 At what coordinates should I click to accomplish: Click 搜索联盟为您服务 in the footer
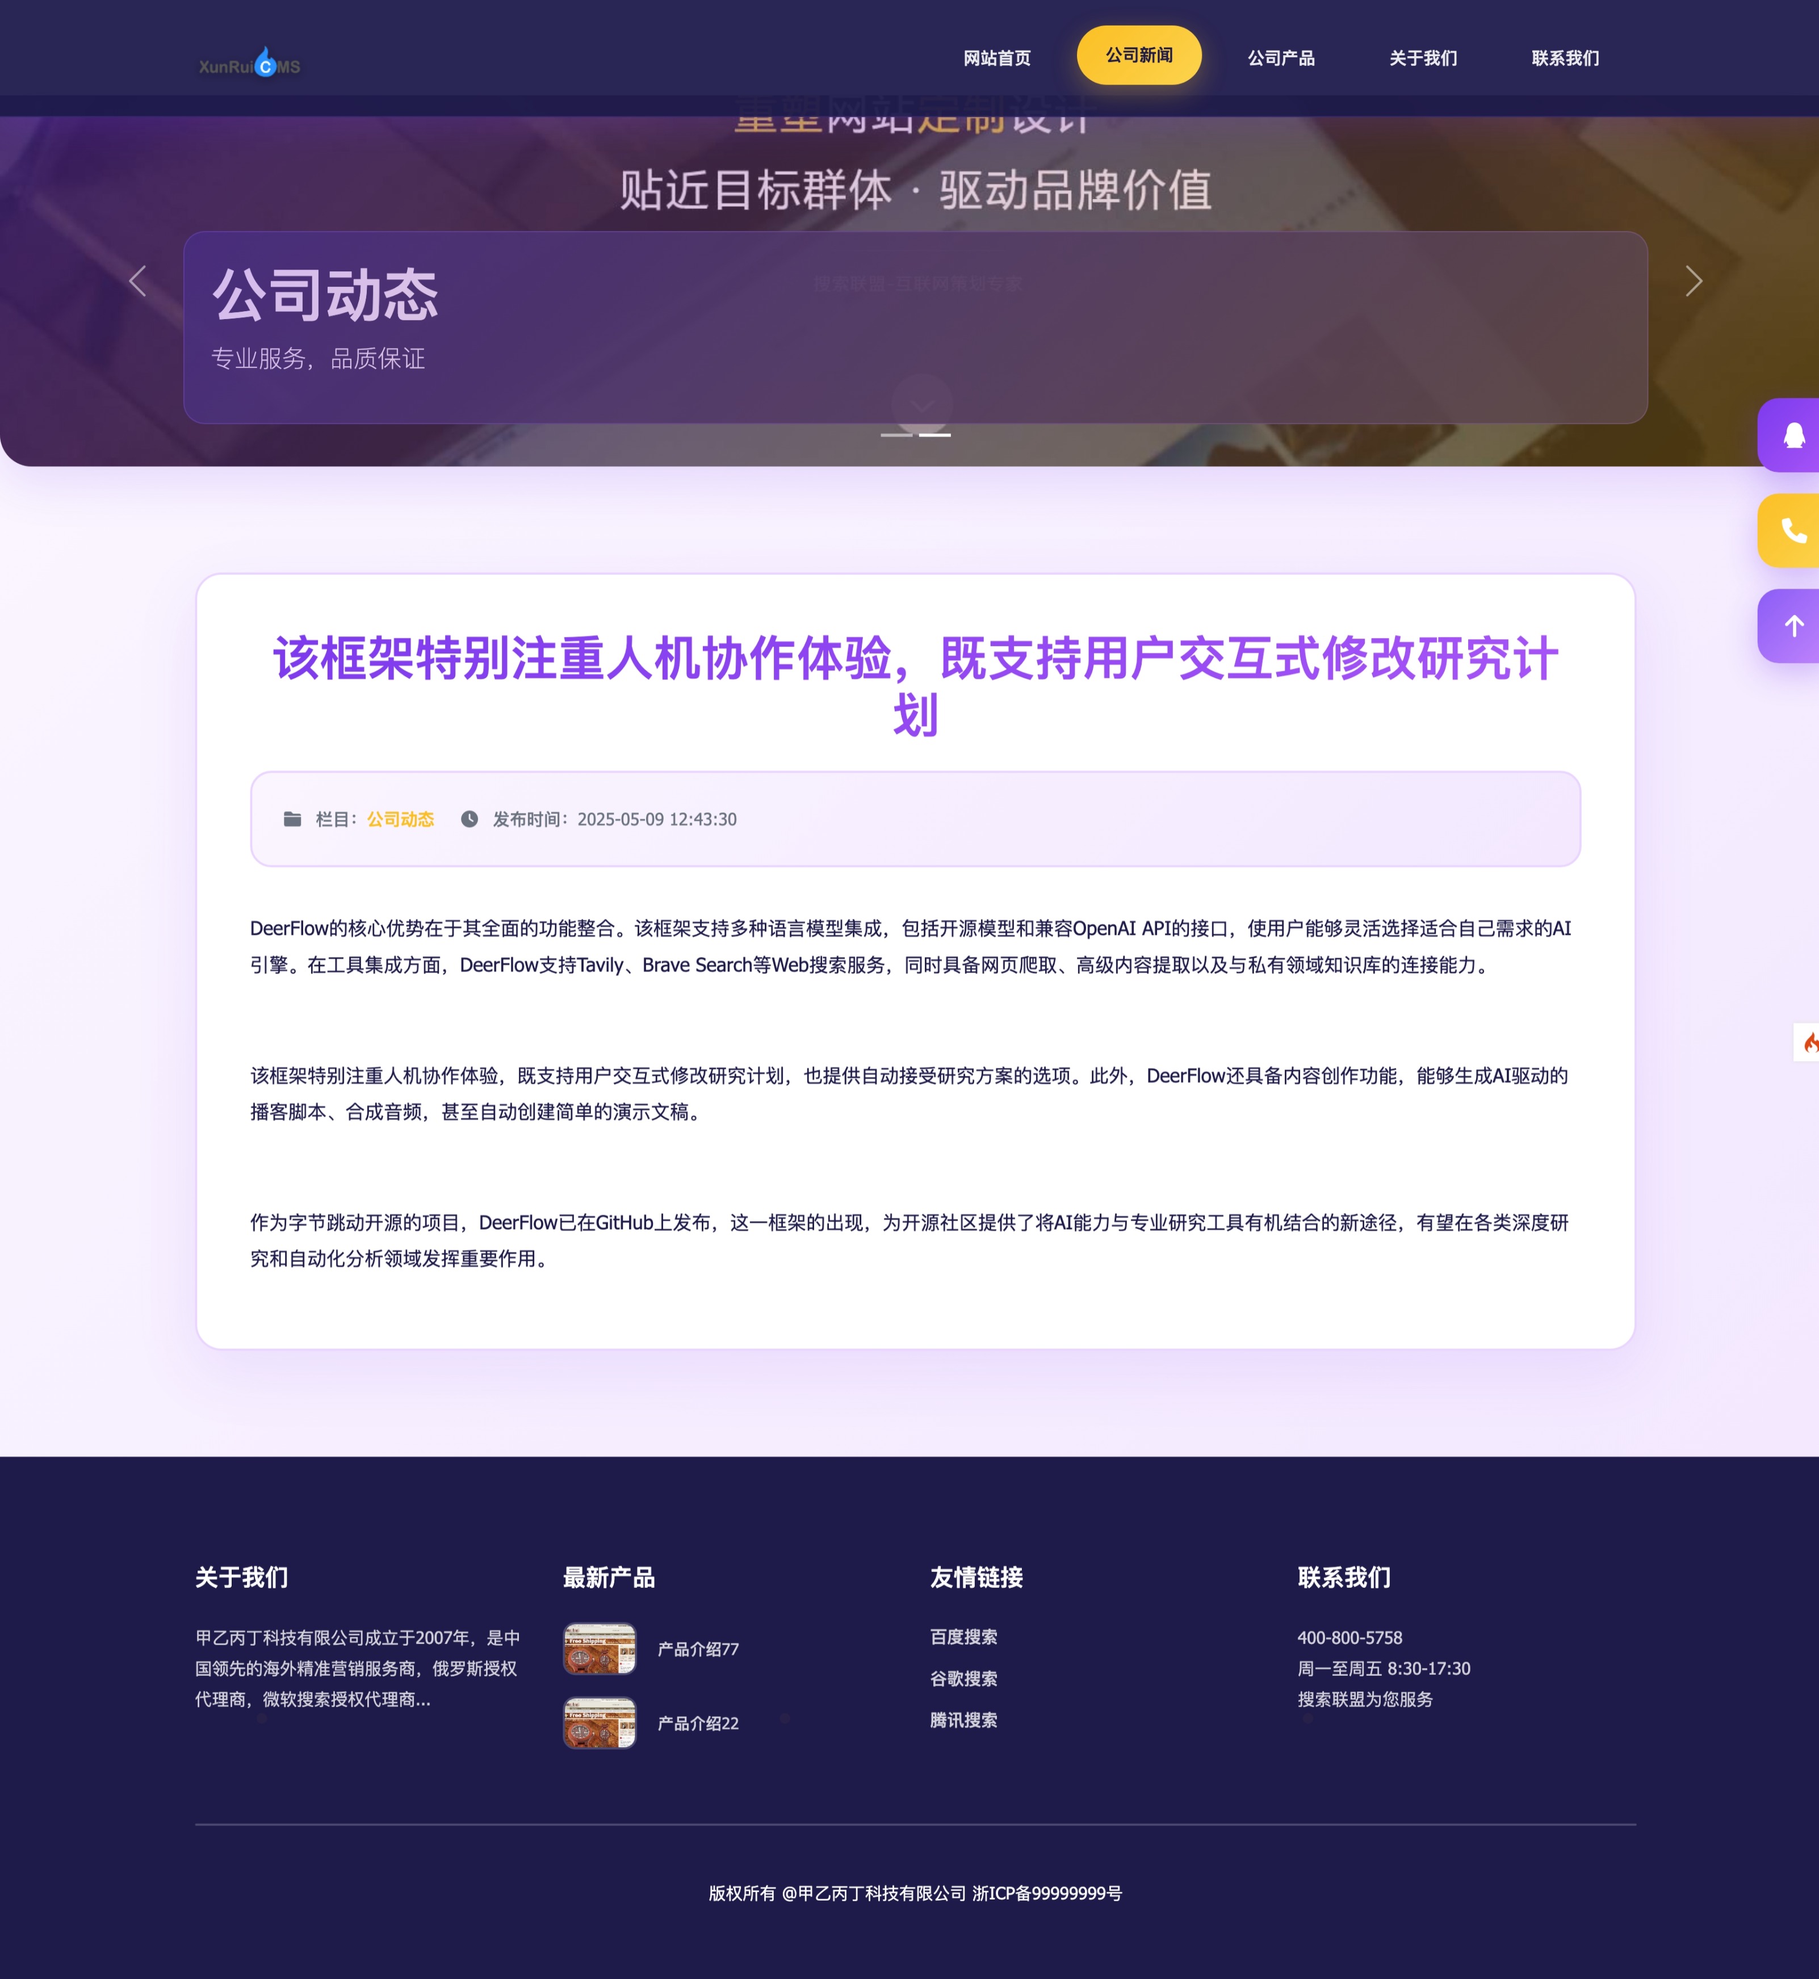[1365, 1699]
